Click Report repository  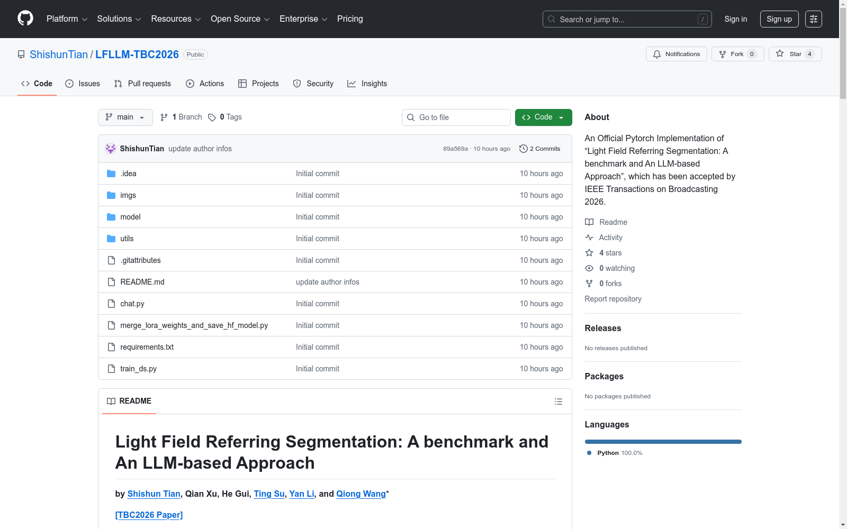[613, 299]
